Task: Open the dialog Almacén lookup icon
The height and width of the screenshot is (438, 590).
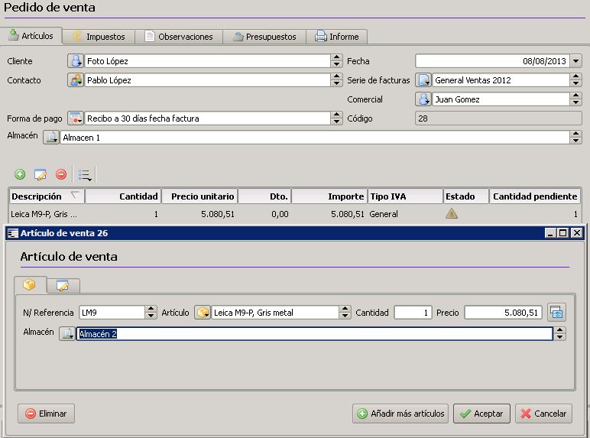Action: click(x=67, y=333)
